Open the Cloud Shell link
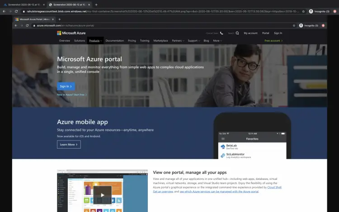The image size is (339, 212). [274, 187]
